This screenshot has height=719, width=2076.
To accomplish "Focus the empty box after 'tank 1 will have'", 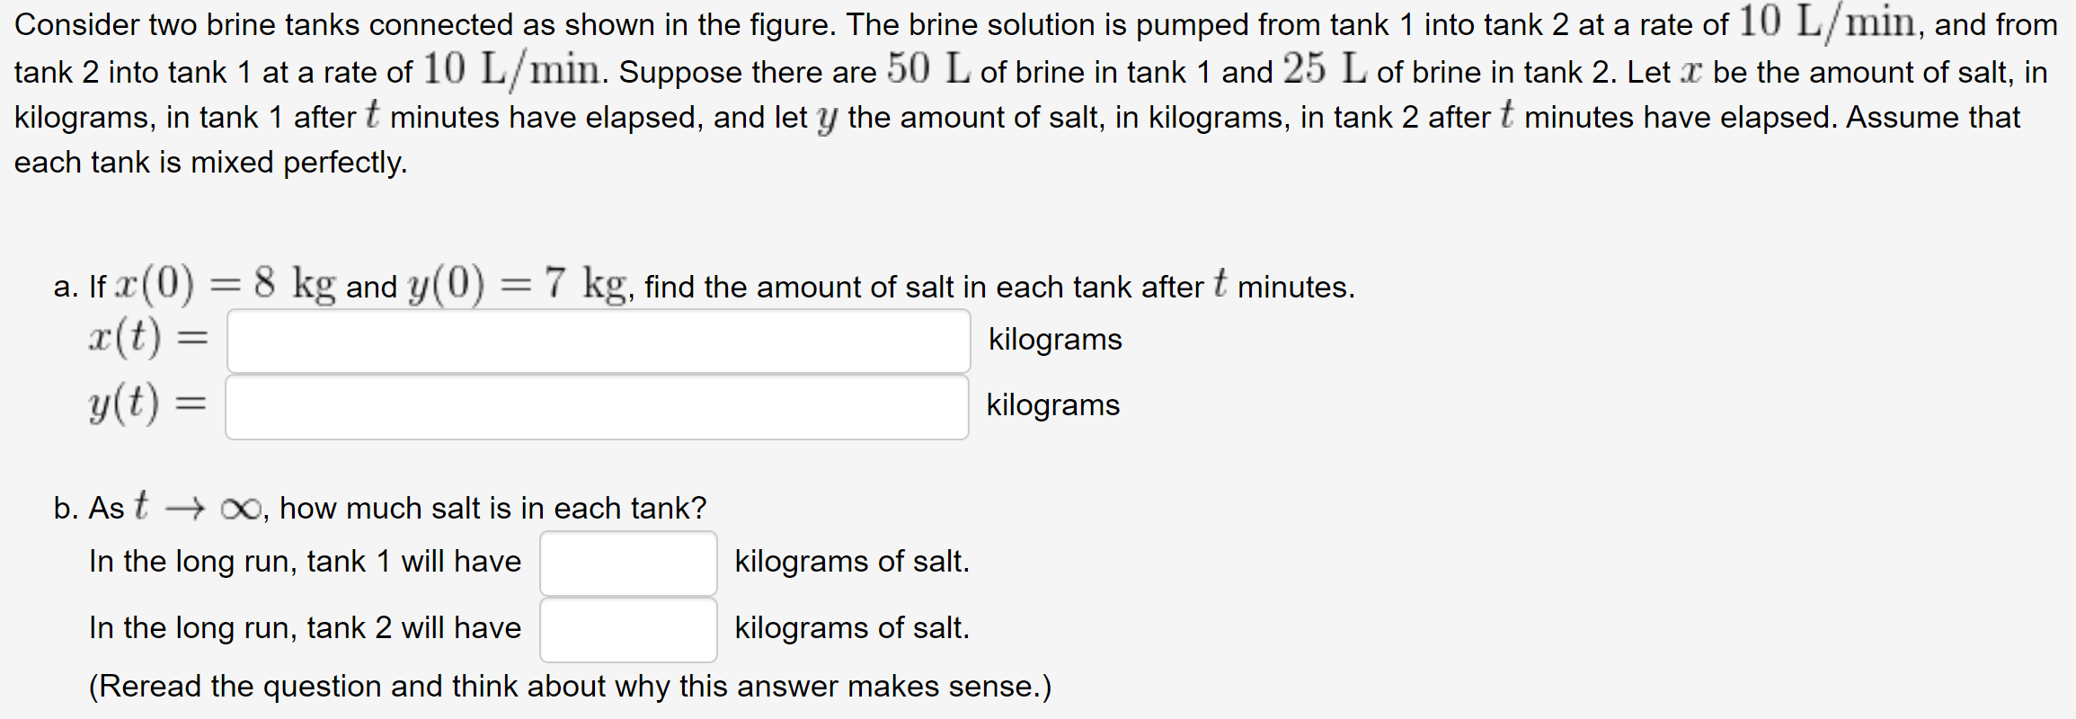I will pos(627,562).
